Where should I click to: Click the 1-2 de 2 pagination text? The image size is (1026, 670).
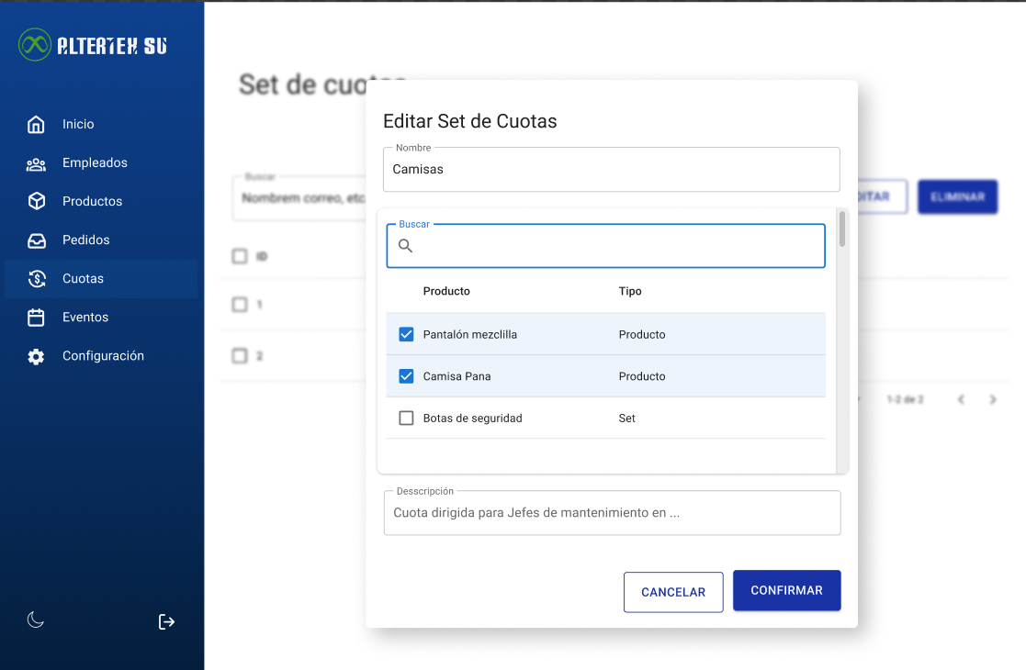(905, 399)
